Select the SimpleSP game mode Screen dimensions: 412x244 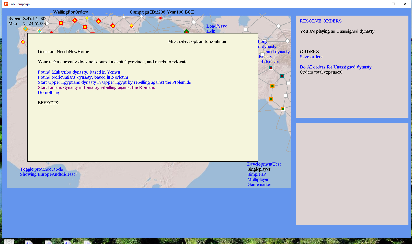click(x=257, y=174)
